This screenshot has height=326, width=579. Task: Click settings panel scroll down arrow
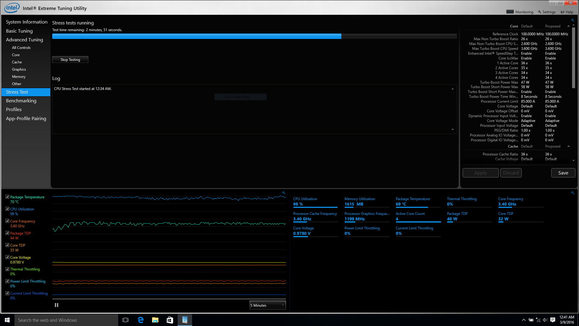click(x=574, y=161)
